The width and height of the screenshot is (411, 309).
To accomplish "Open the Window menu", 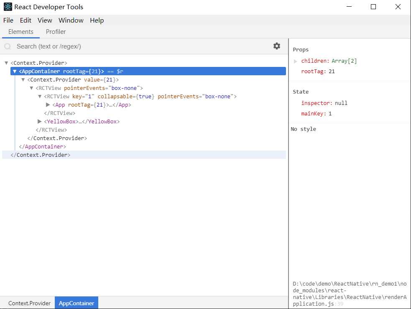I will tap(71, 20).
